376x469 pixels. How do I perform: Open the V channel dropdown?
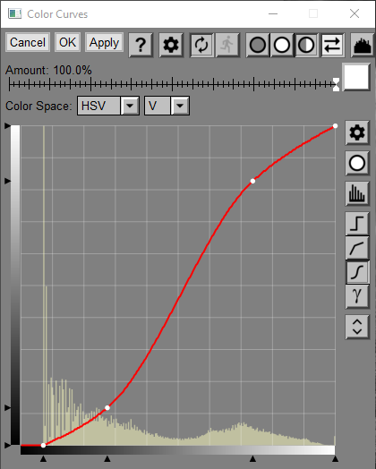pyautogui.click(x=167, y=106)
